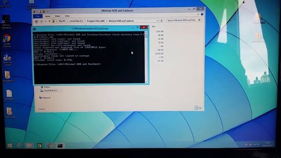
Task: Open Google Chrome from the taskbar
Action: click(x=50, y=146)
